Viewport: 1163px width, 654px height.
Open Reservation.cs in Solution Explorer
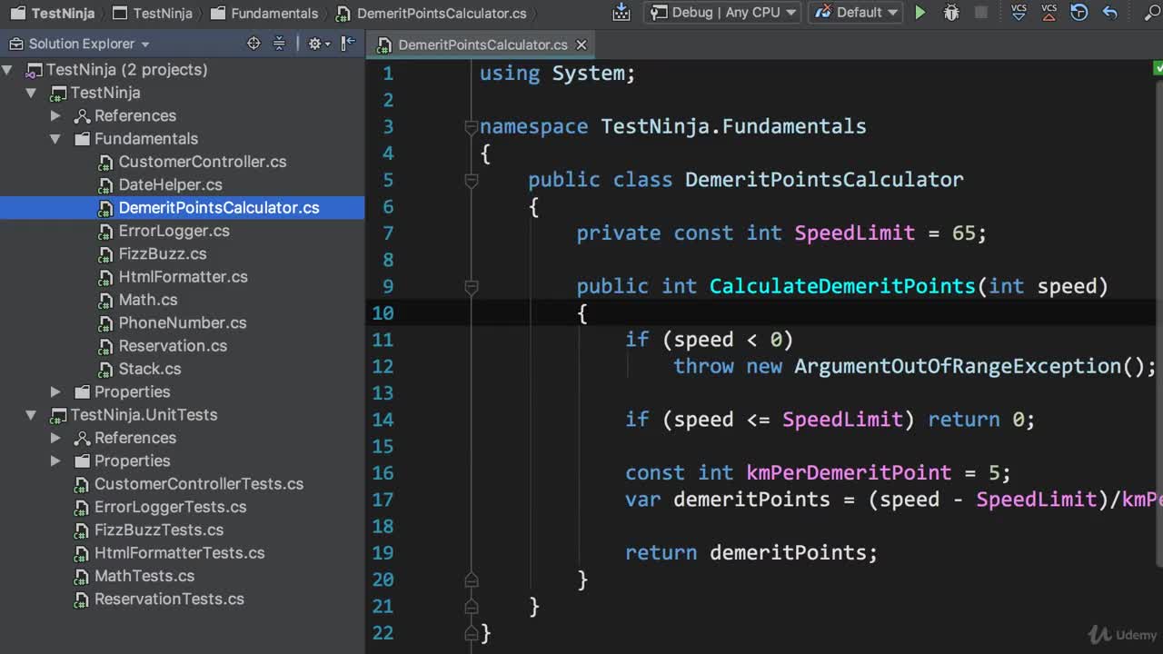point(173,346)
